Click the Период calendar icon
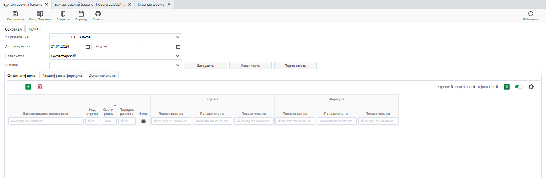Image resolution: width=546 pixels, height=178 pixels. click(x=81, y=14)
